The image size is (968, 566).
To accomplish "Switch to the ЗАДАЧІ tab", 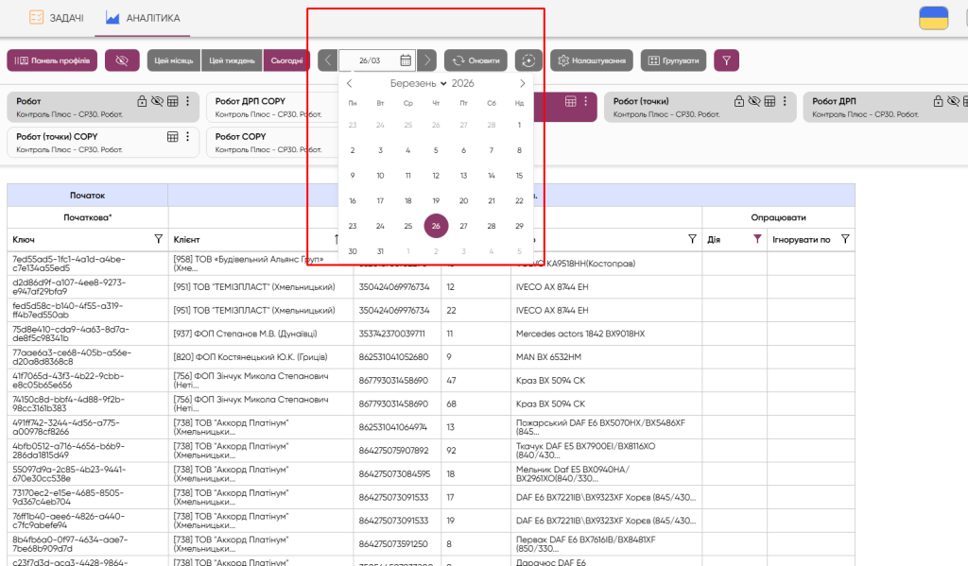I will click(57, 18).
